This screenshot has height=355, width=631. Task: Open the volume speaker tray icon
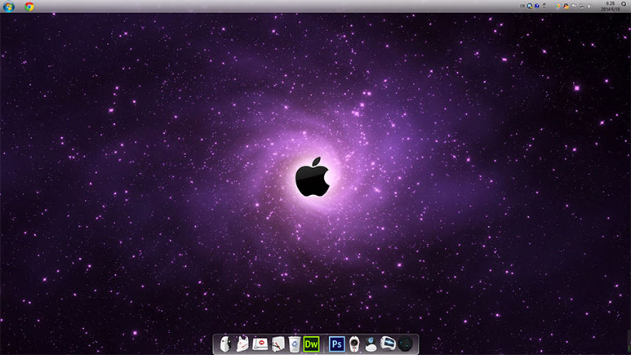coord(589,6)
